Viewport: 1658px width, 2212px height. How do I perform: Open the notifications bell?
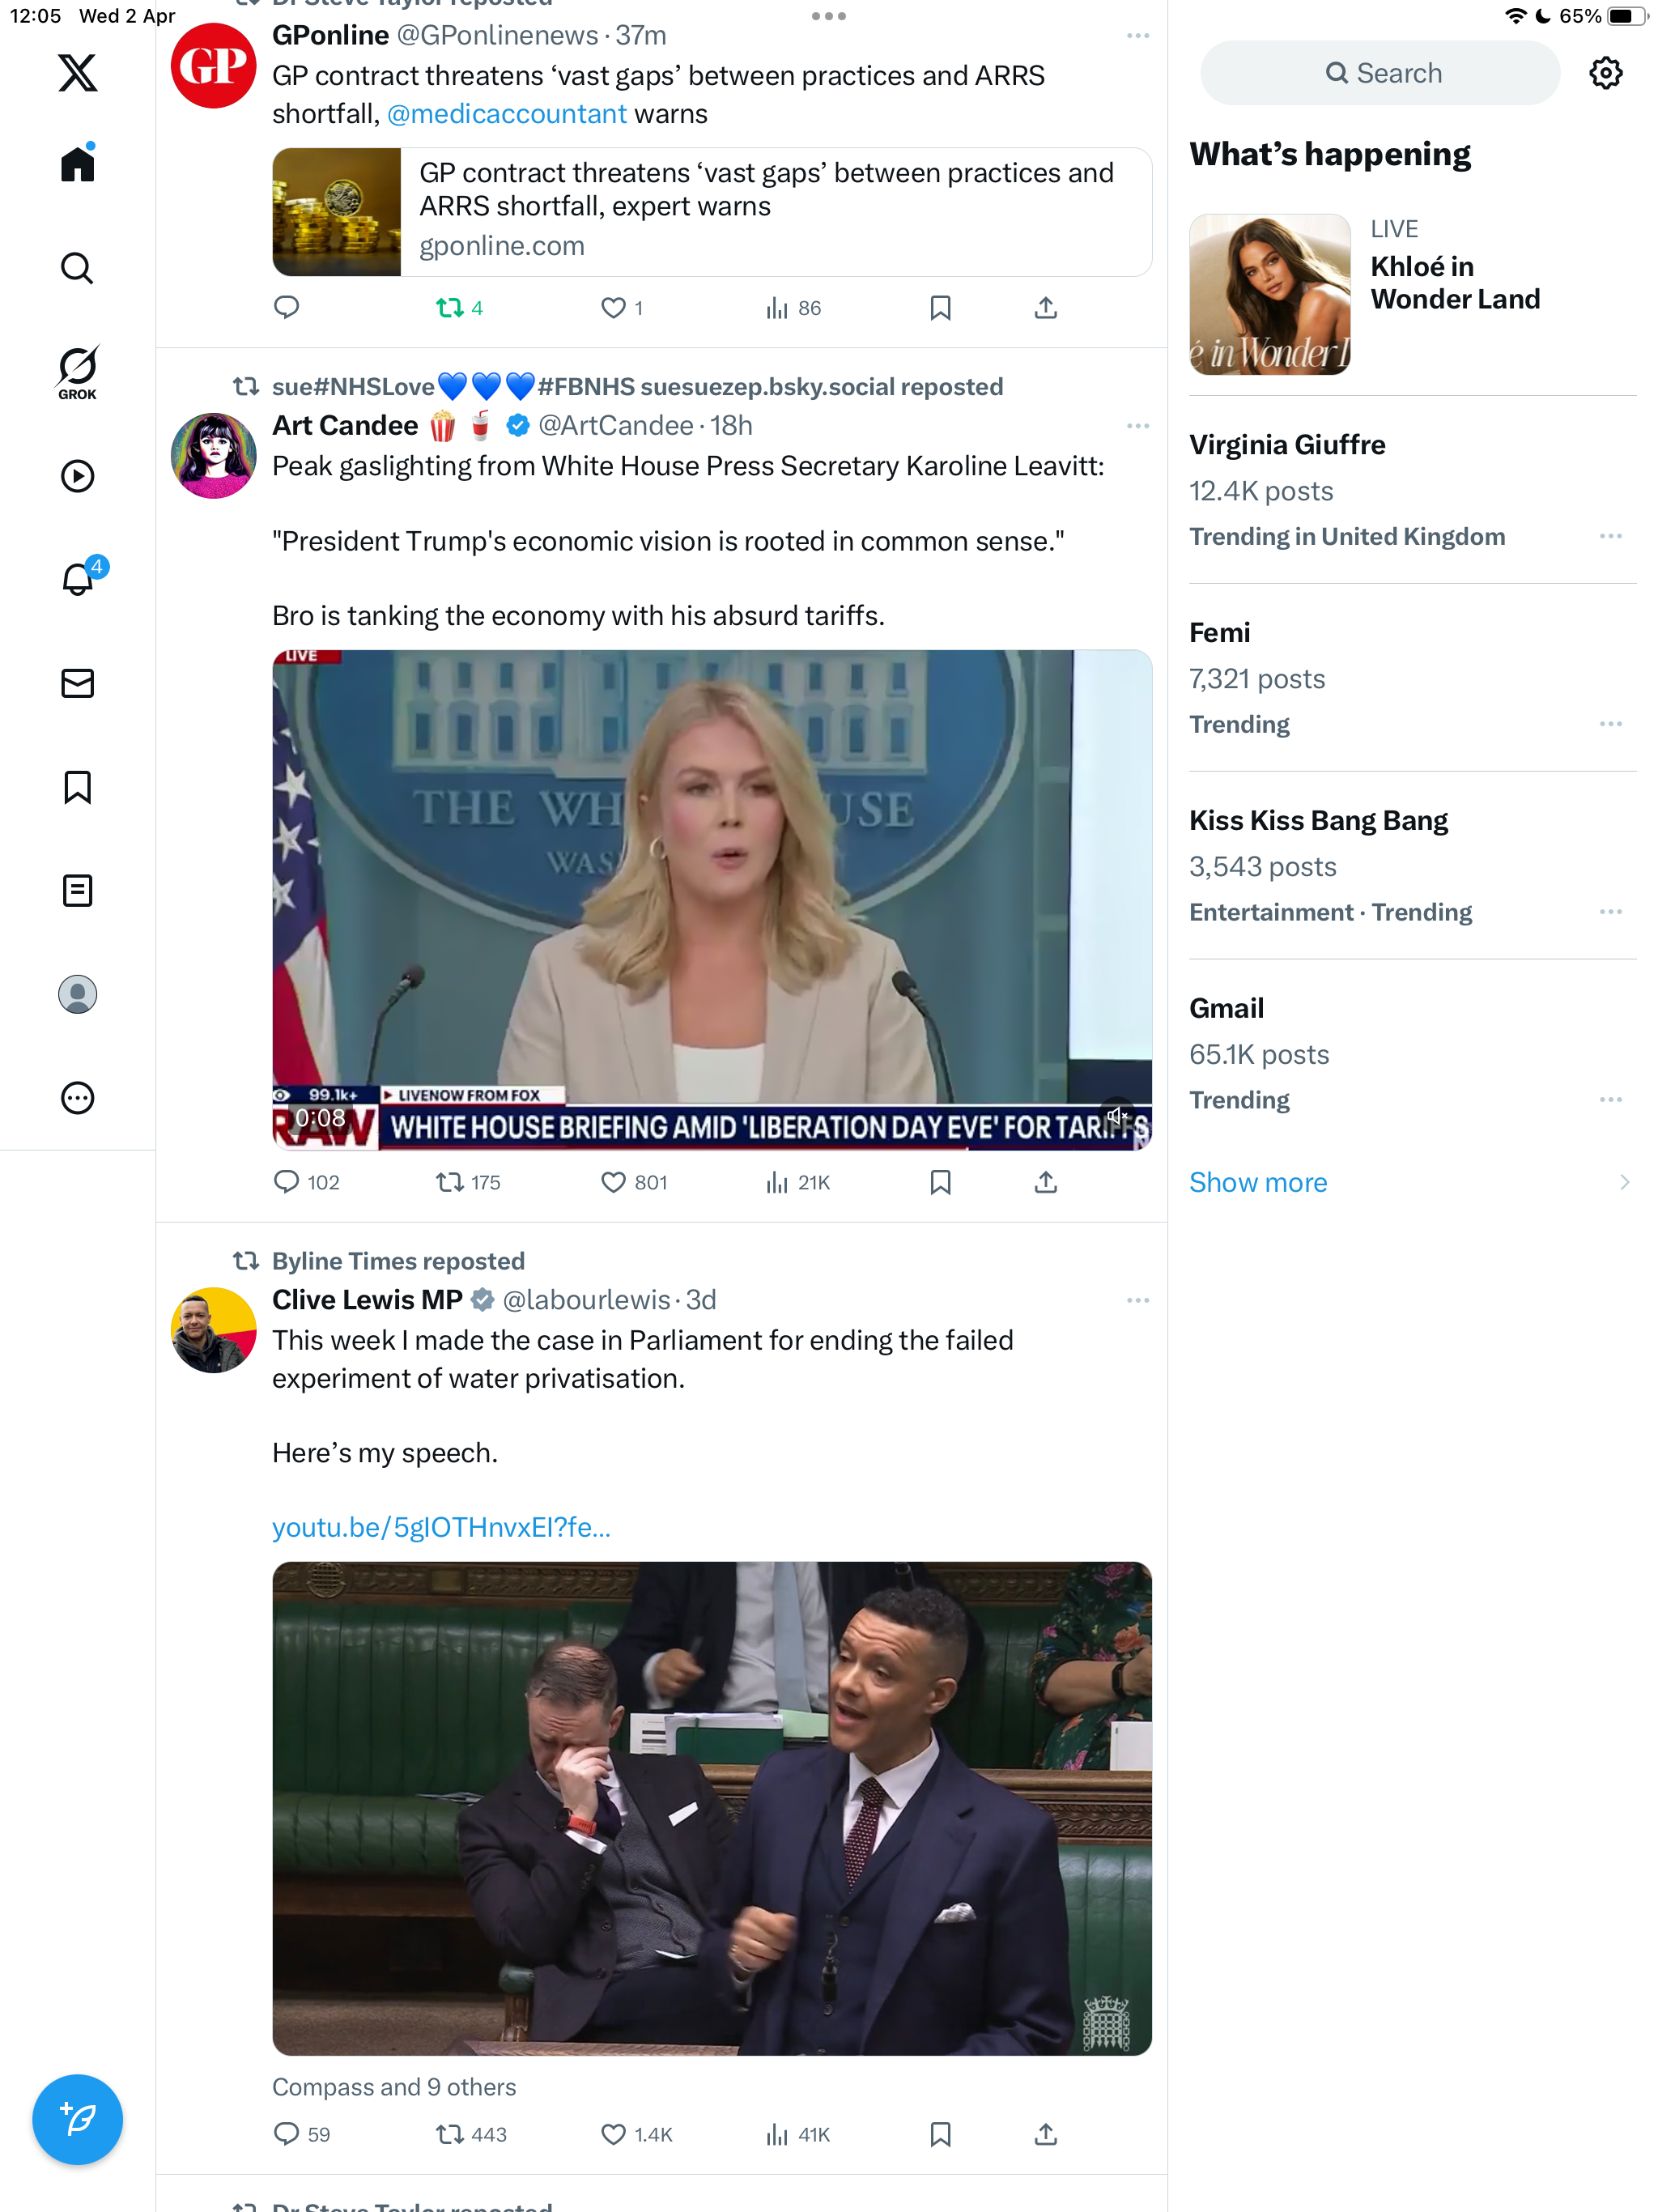coord(77,579)
